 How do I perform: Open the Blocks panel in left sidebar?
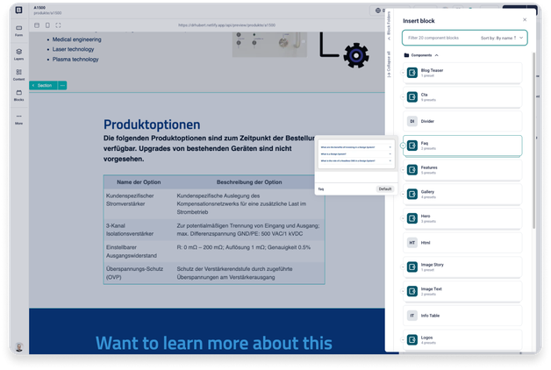(x=18, y=95)
